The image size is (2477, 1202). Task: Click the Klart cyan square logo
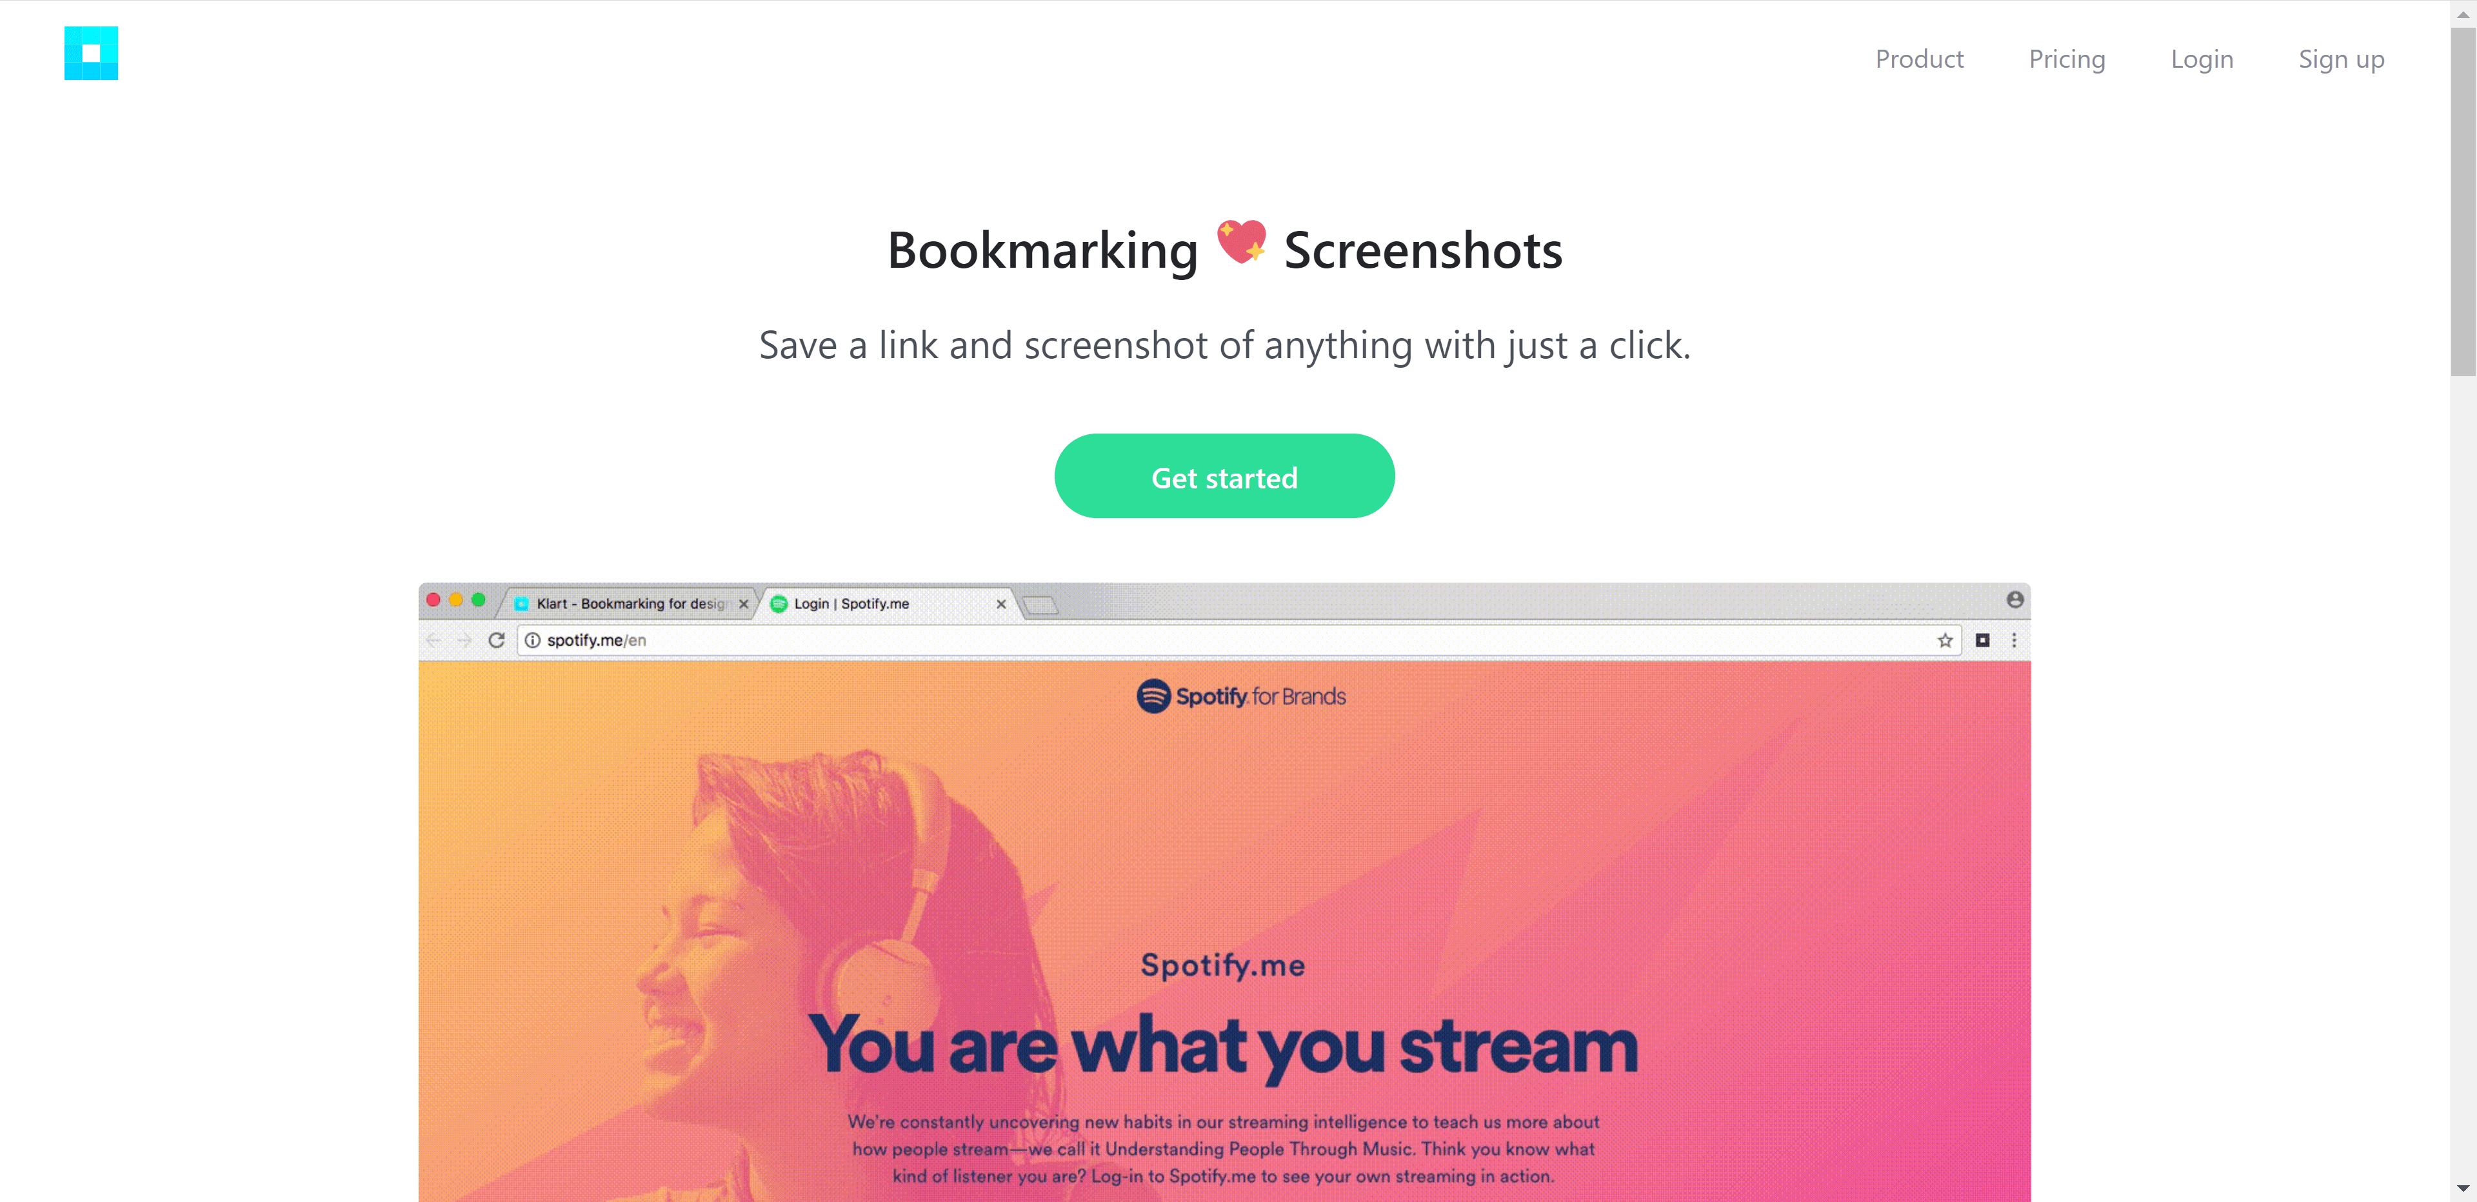point(92,53)
